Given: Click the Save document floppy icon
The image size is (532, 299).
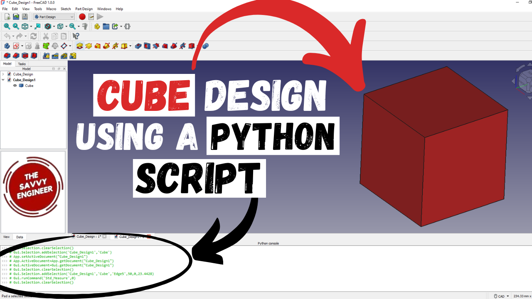Looking at the screenshot, I should click(x=25, y=17).
